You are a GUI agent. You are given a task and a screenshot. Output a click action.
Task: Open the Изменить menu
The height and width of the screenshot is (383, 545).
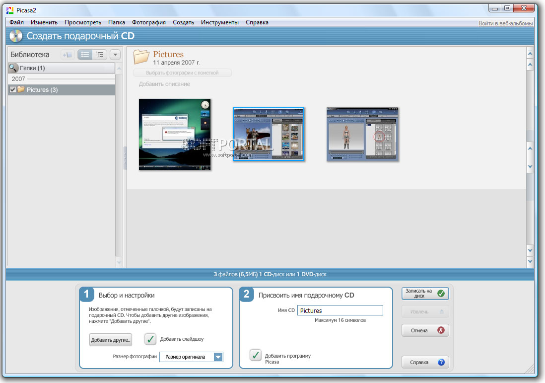(x=44, y=22)
